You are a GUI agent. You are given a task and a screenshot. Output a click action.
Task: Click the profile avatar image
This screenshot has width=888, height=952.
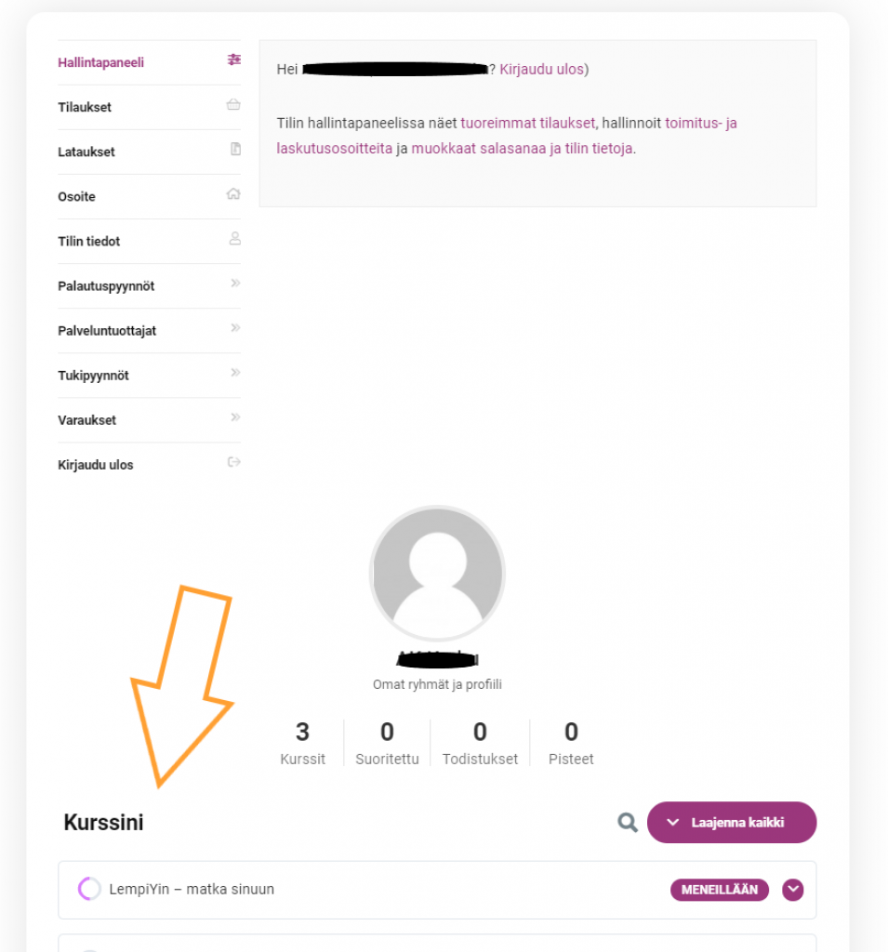(437, 574)
